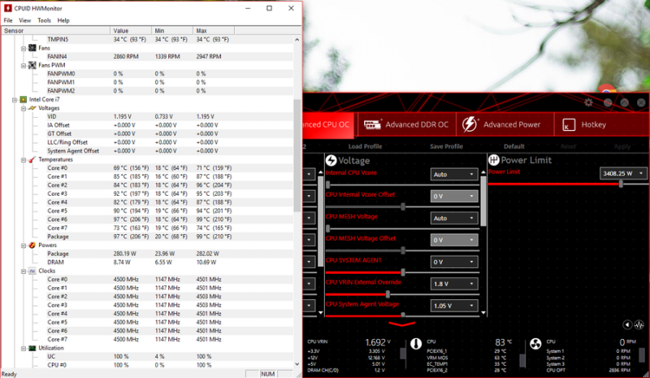650x378 pixels.
Task: Open the CPU VRIN External Override dropdown
Action: (454, 284)
